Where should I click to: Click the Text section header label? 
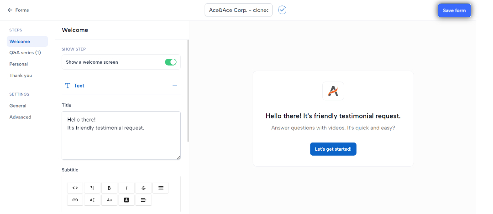point(79,86)
